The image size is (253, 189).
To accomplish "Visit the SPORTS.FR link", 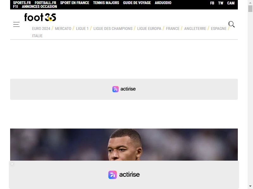I will point(22,3).
